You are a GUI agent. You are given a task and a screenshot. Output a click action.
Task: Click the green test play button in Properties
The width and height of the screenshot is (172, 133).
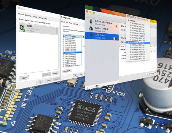[x=84, y=37]
